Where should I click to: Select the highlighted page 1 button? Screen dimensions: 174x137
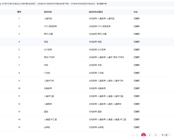click(144, 135)
